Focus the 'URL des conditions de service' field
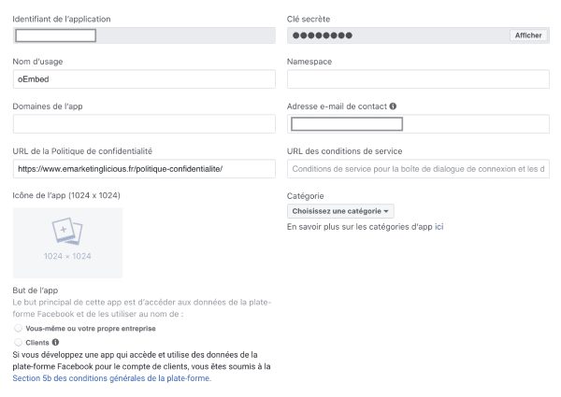Image resolution: width=561 pixels, height=397 pixels. point(418,168)
